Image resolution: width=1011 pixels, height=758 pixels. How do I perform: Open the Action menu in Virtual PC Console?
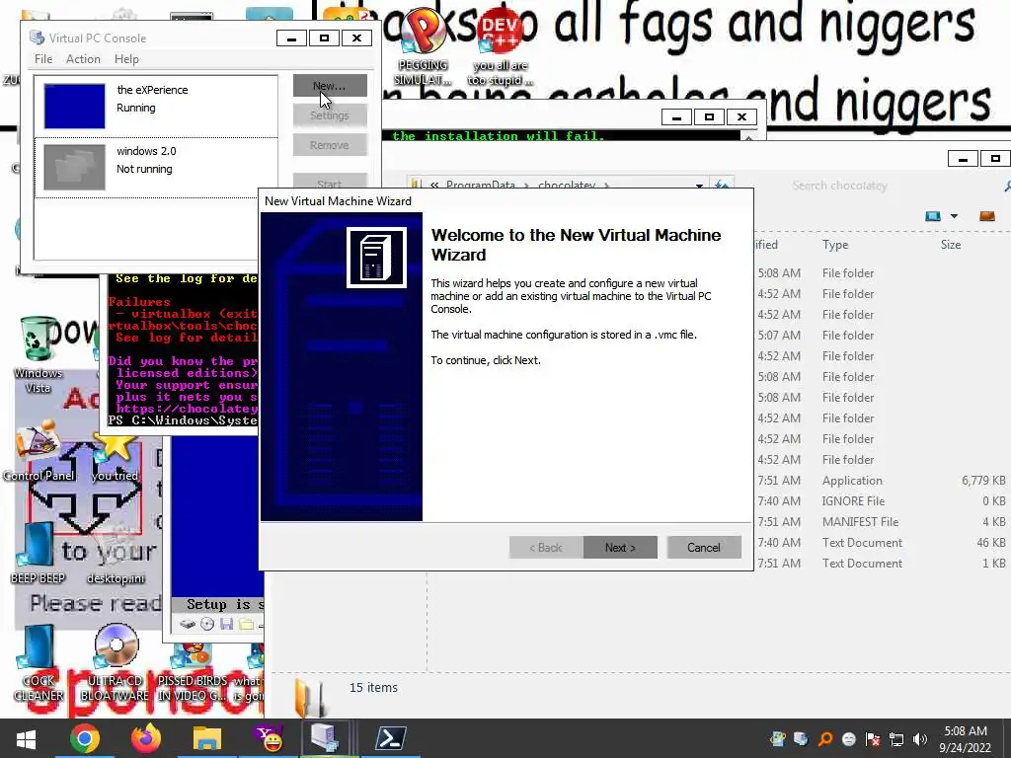click(x=83, y=58)
